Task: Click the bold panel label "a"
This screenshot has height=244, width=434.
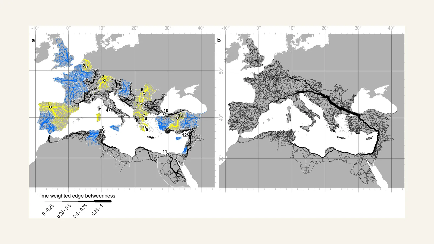Action: point(33,40)
